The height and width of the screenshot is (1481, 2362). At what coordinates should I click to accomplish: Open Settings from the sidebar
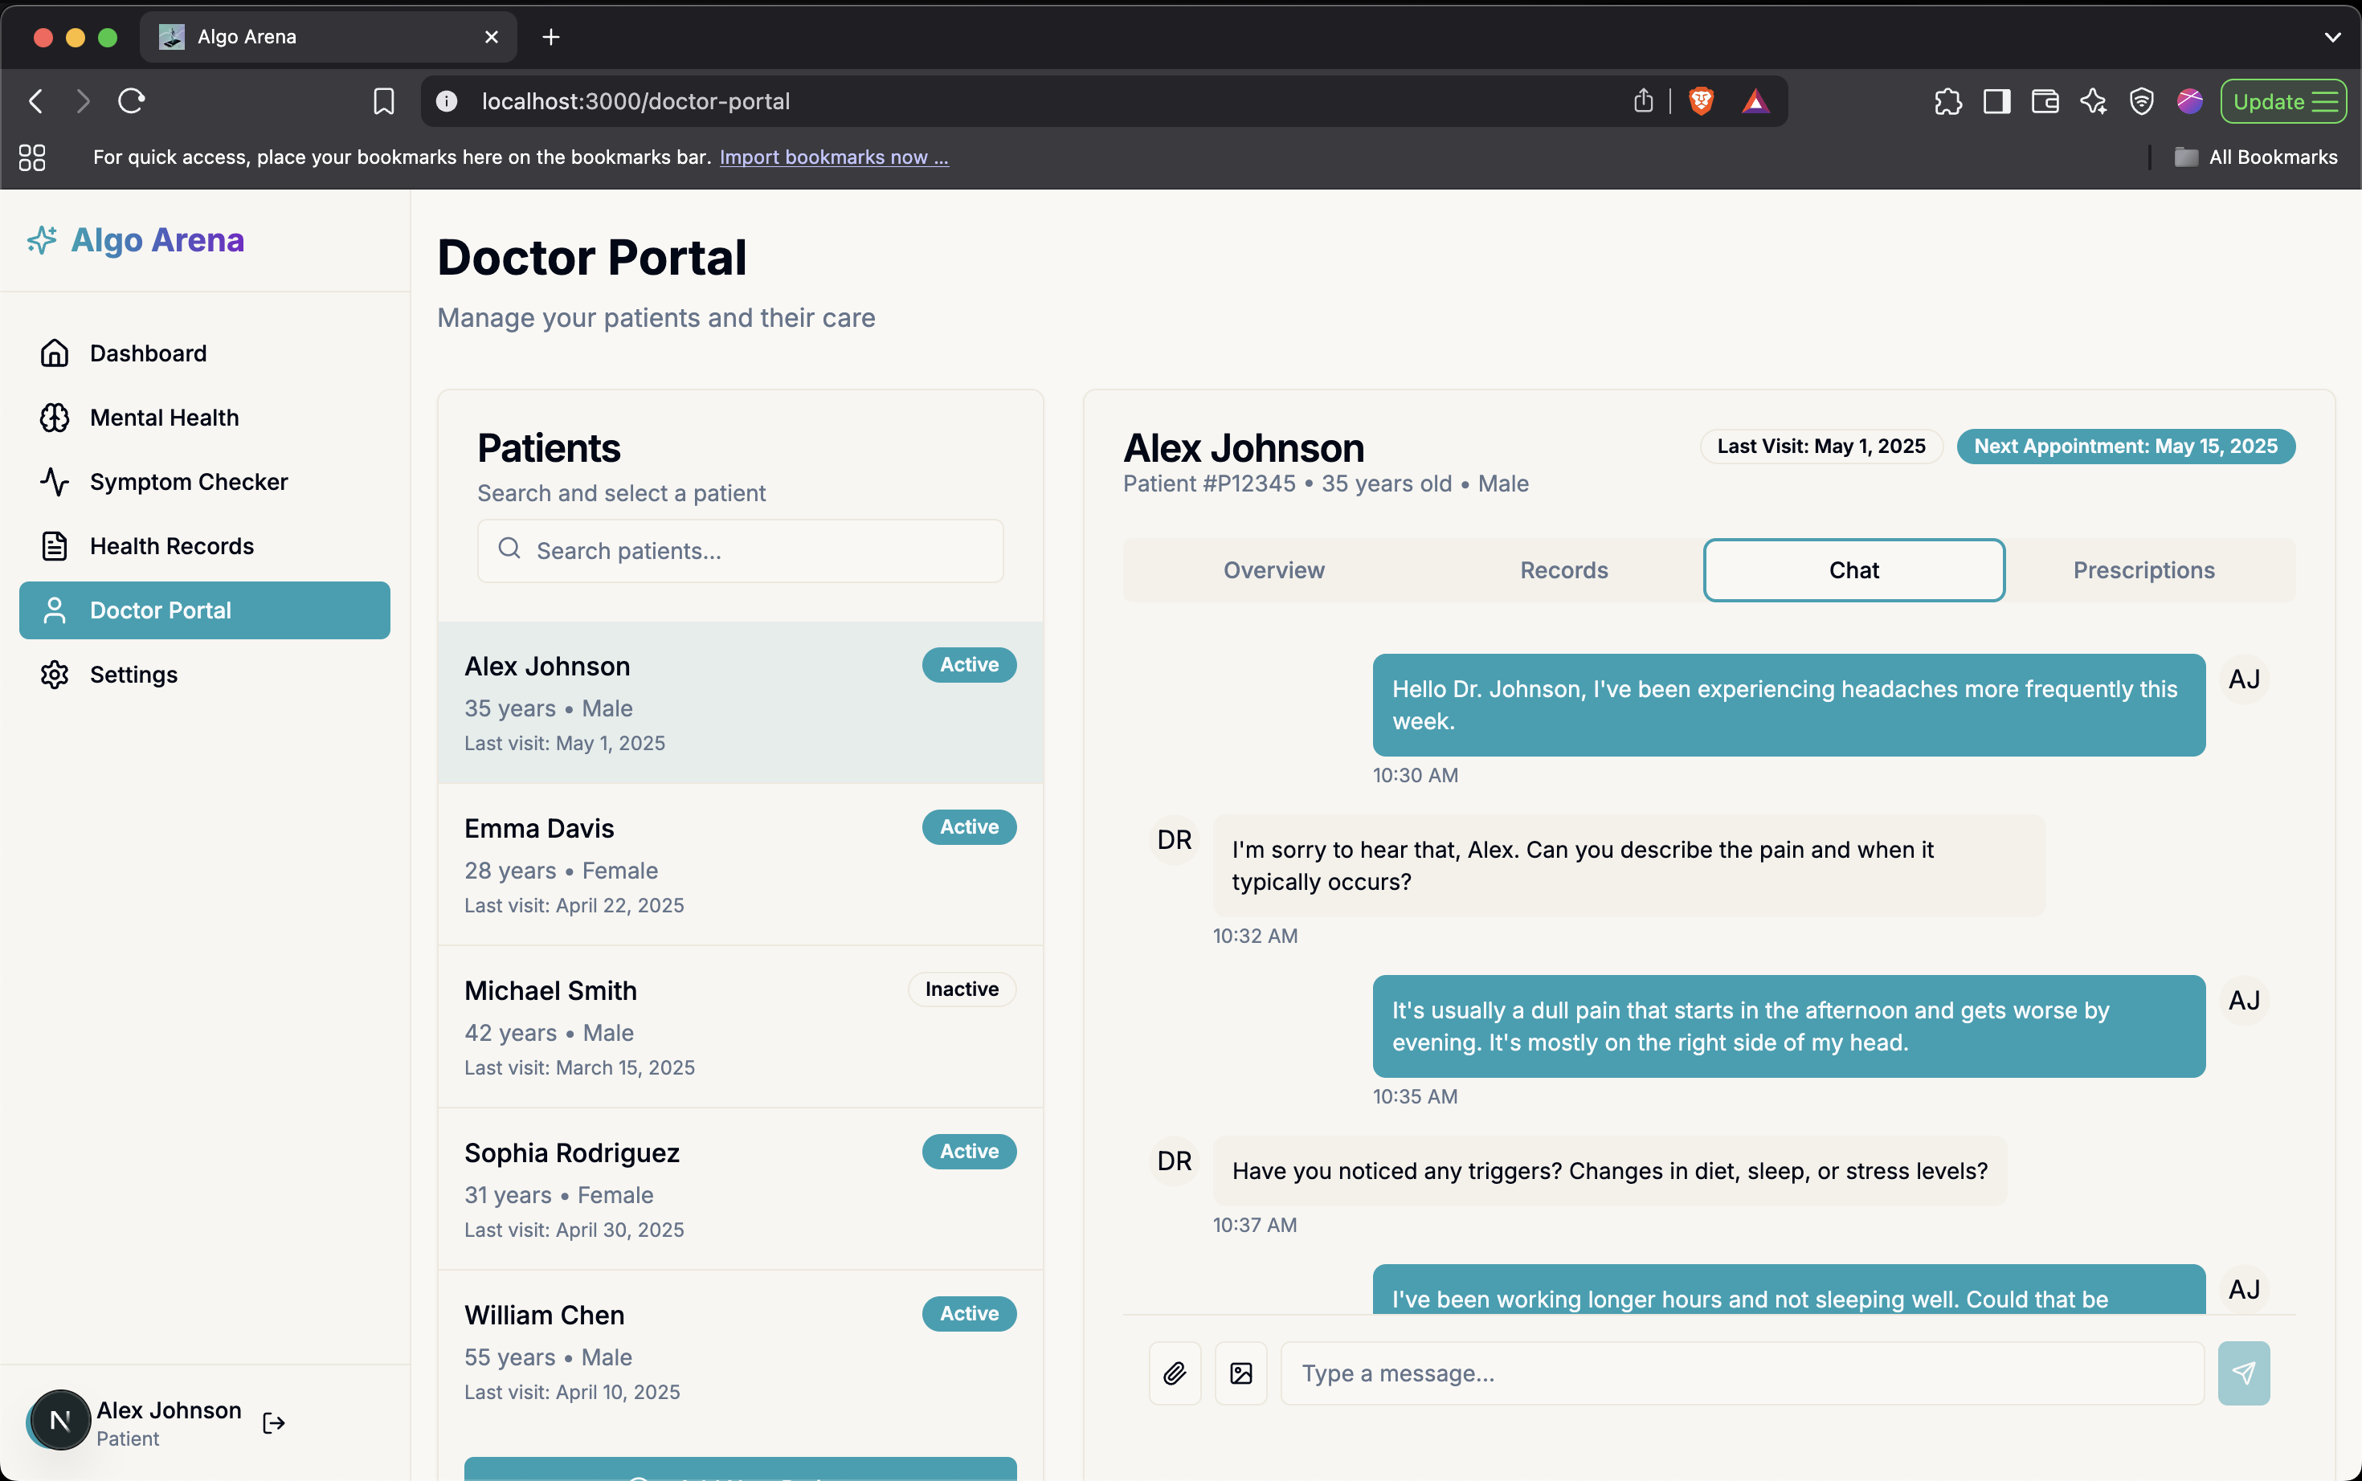[x=133, y=675]
